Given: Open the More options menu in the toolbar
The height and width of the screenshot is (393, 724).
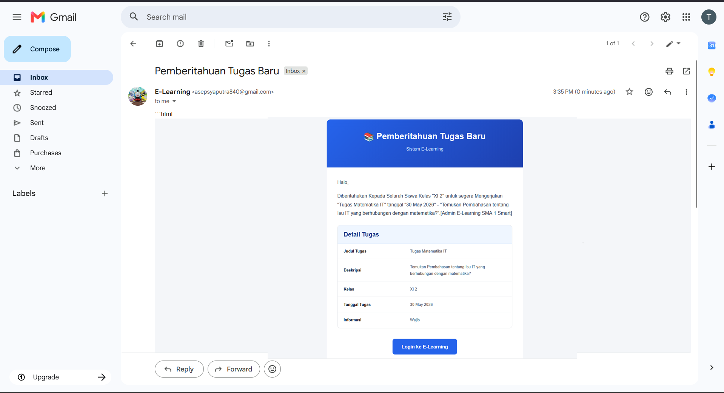Looking at the screenshot, I should 269,44.
